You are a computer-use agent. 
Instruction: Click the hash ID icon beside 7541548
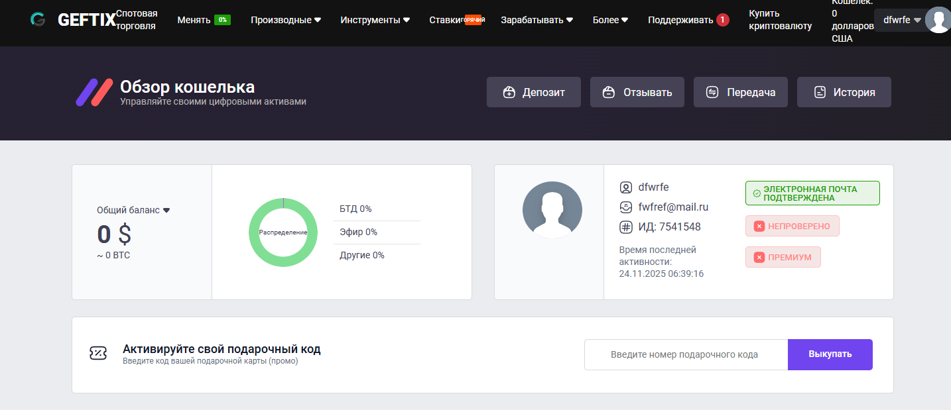[x=625, y=227]
